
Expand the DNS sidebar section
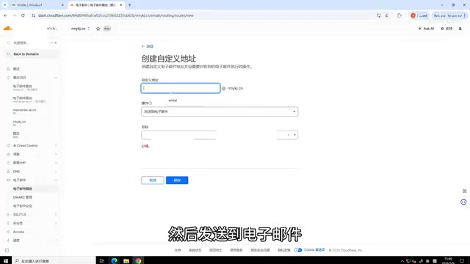pos(56,172)
